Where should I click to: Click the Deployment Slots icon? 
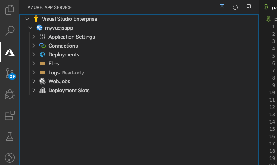coord(42,90)
